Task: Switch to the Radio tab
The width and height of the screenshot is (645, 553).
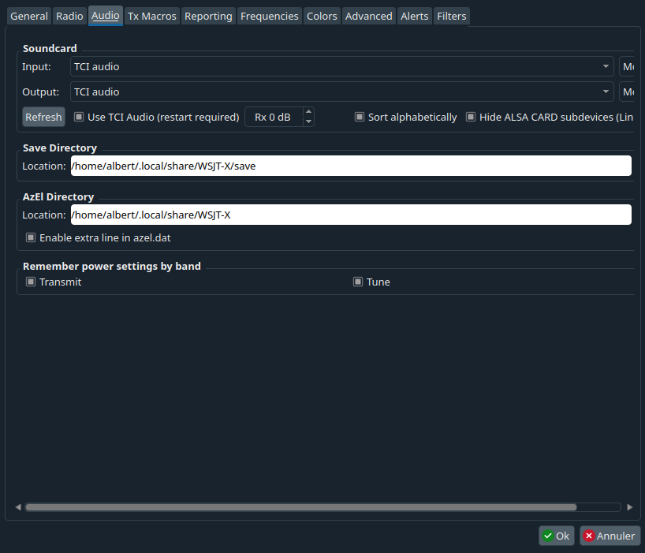Action: [x=69, y=16]
